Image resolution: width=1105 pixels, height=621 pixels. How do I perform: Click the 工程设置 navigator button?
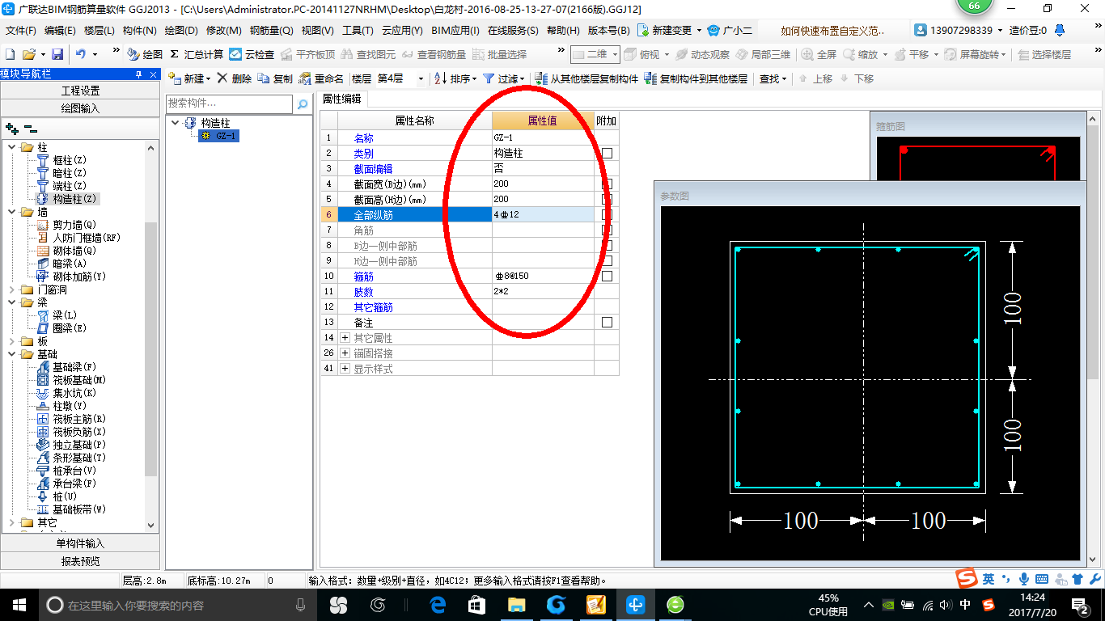point(80,91)
